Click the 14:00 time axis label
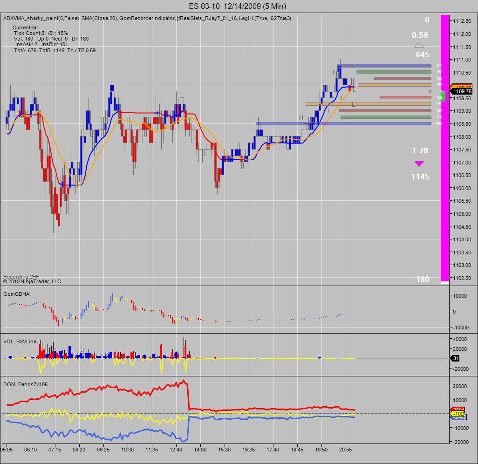Screen dimensions: 478x464 coord(200,450)
